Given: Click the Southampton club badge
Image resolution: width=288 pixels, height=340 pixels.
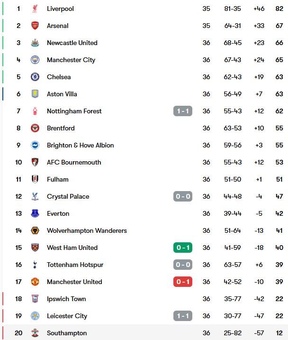Looking at the screenshot, I should click(x=35, y=333).
